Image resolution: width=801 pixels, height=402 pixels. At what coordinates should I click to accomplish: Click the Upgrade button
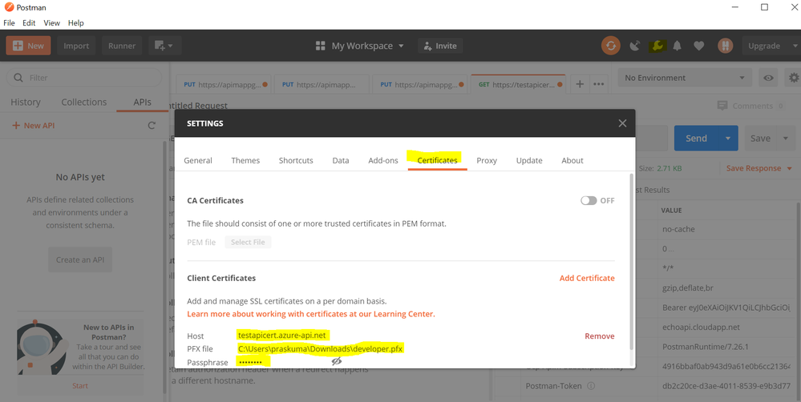click(x=764, y=46)
